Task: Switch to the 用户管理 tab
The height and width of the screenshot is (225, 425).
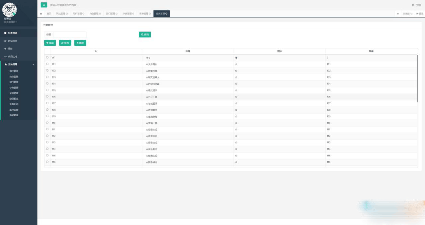Action: (x=78, y=14)
